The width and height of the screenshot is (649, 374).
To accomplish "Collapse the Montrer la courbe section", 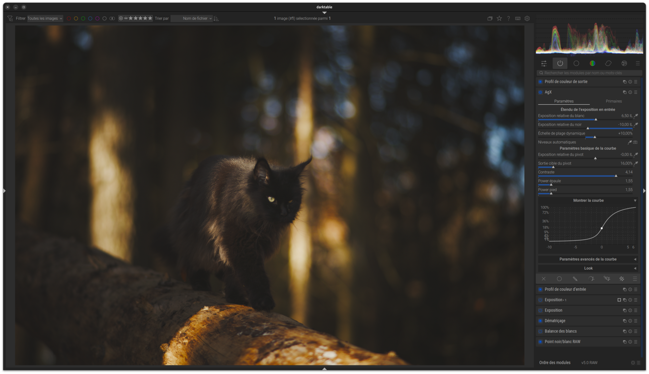I will pos(588,201).
